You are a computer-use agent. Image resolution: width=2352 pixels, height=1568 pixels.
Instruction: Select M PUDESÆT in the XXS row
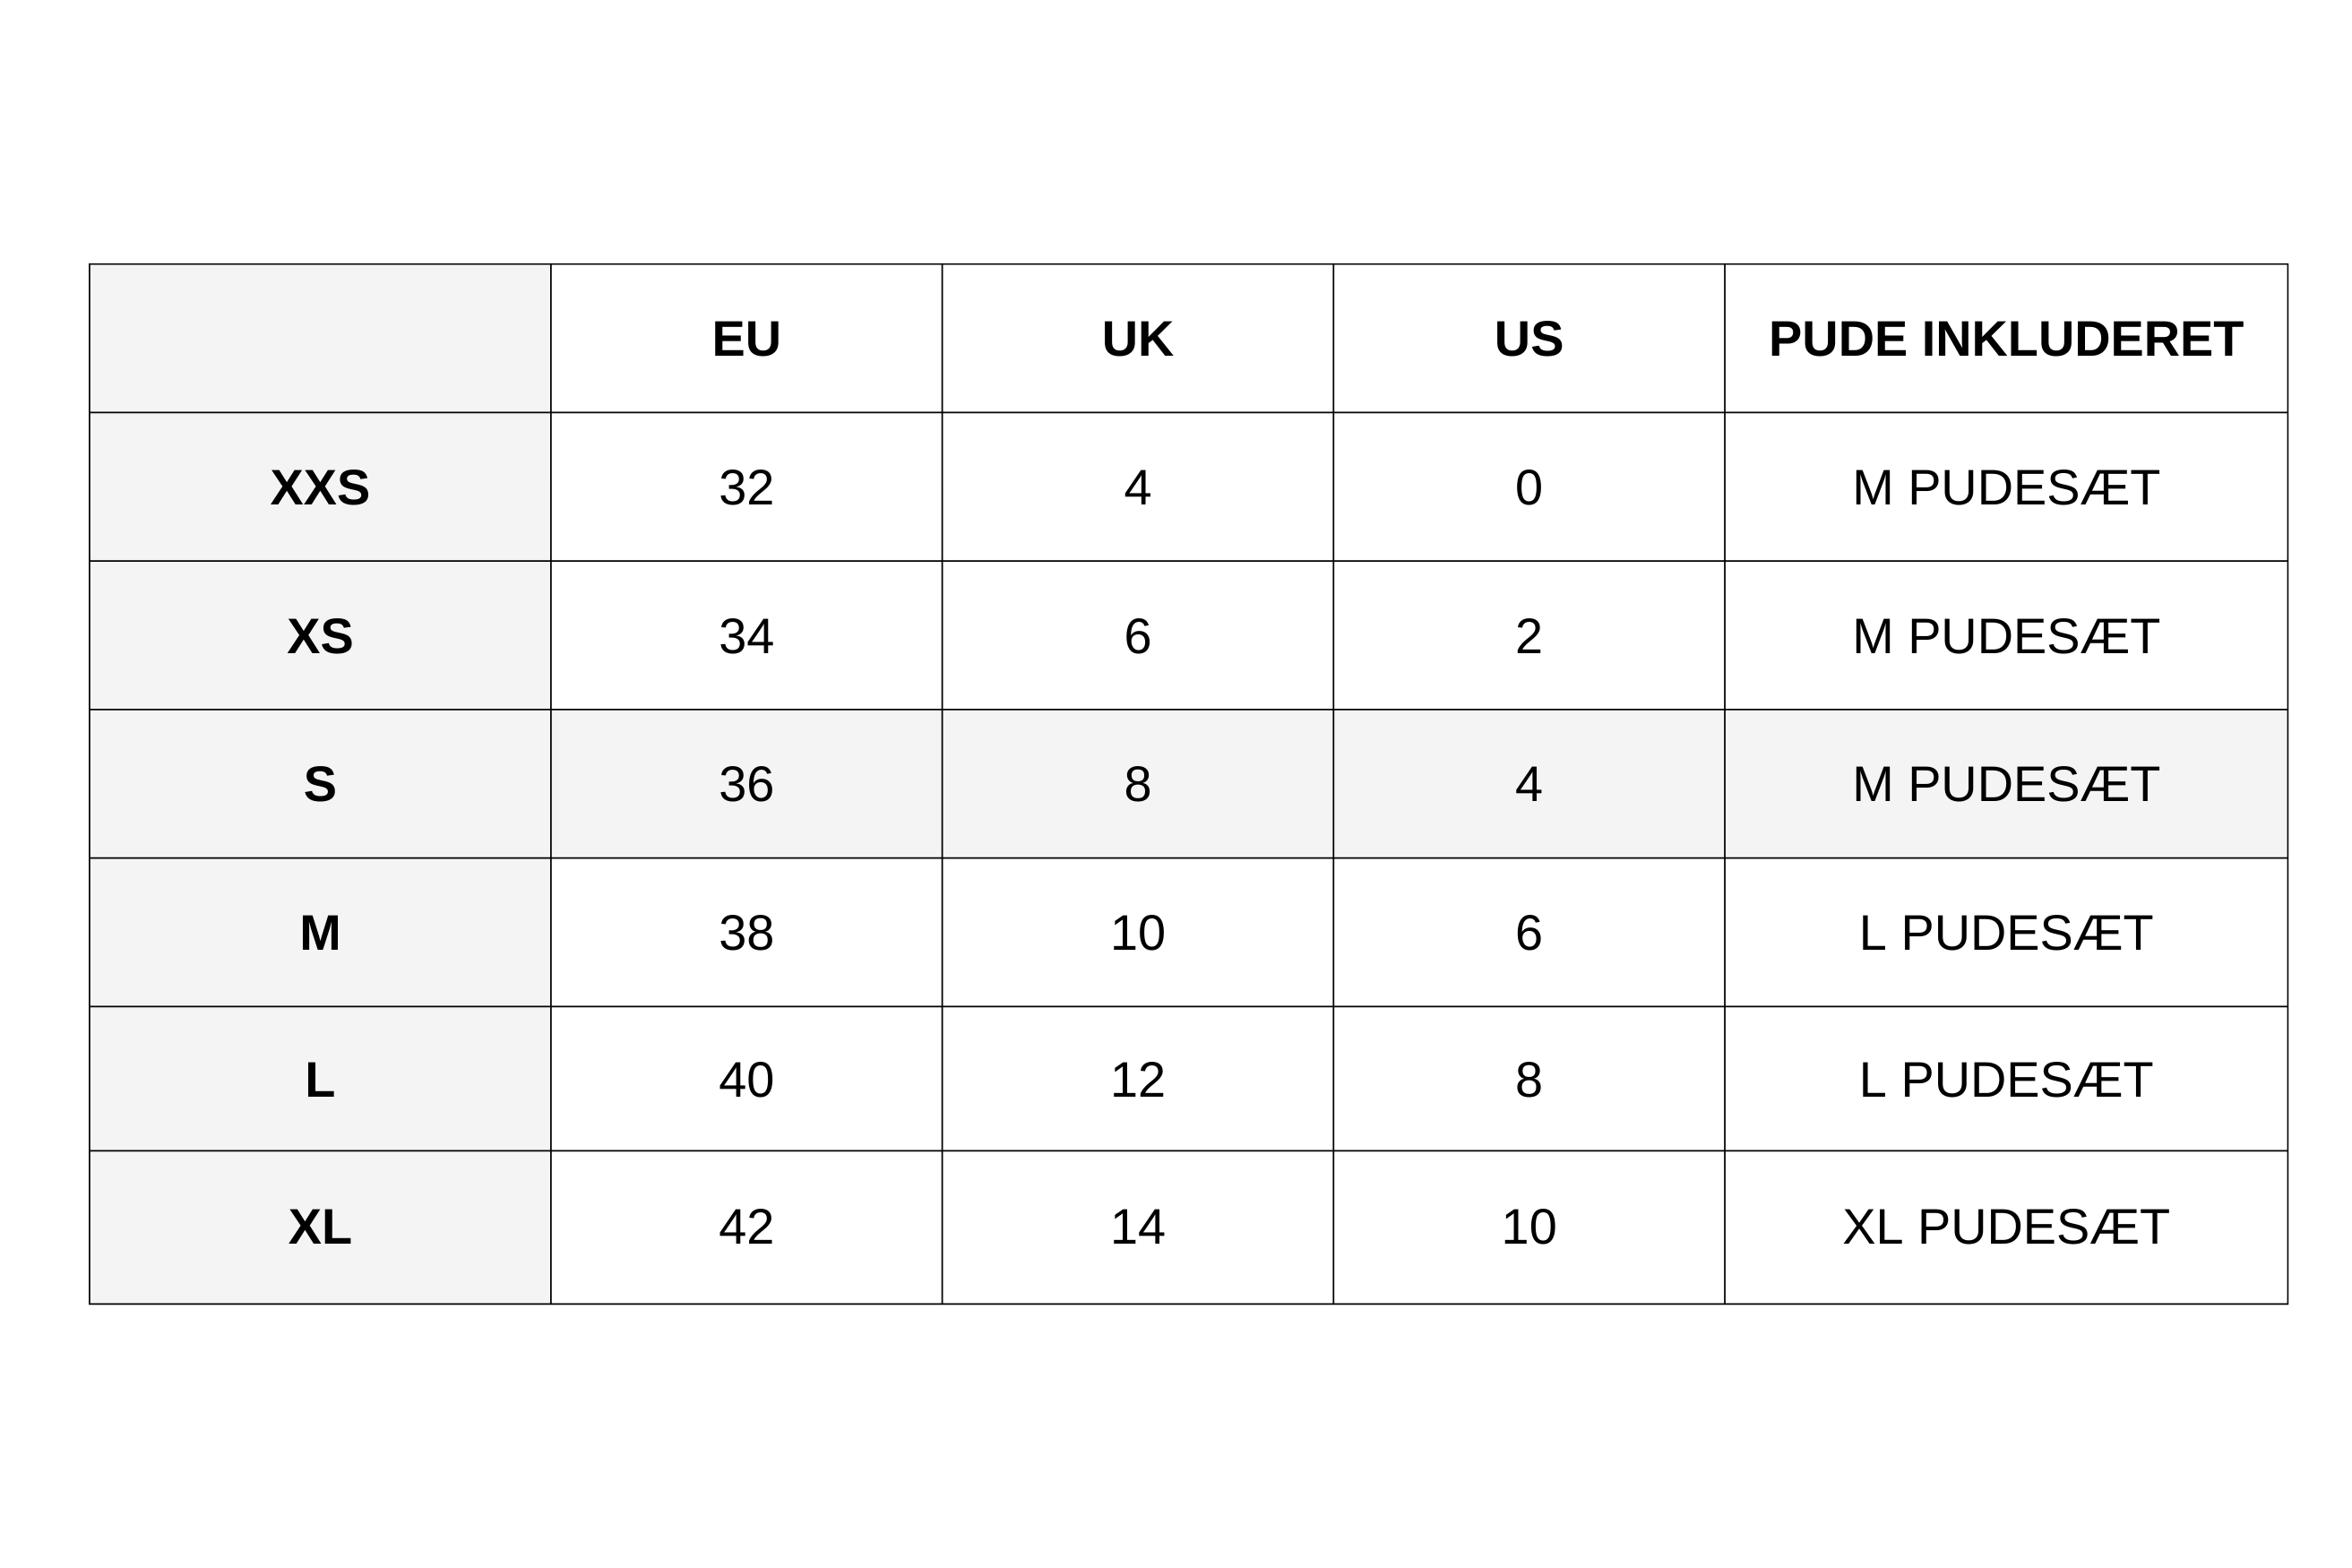pos(2005,488)
